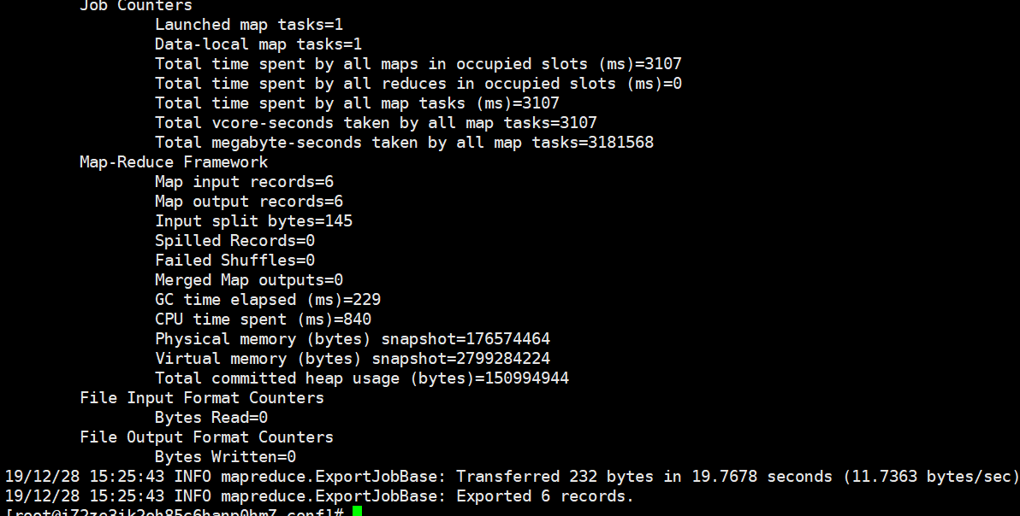Screen dimensions: 1020x516
Task: Click 'Total committed heap usage' line
Action: click(362, 378)
